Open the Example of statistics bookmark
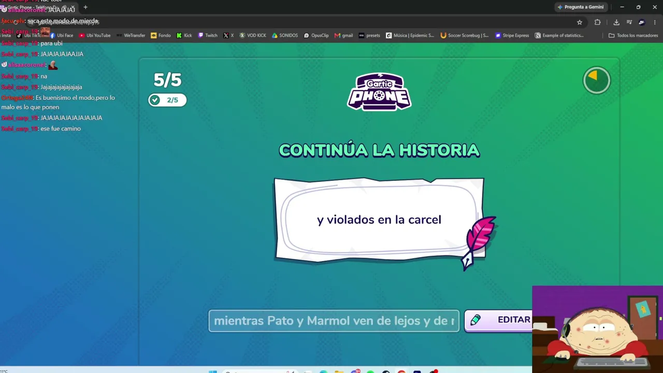Screen dimensions: 663x373 [559, 36]
